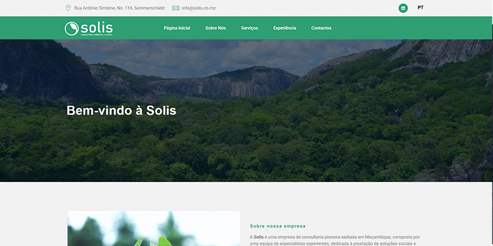Click the company description paragraph starting 'A Solis'
Screen dimensions: 493x246
[335, 240]
